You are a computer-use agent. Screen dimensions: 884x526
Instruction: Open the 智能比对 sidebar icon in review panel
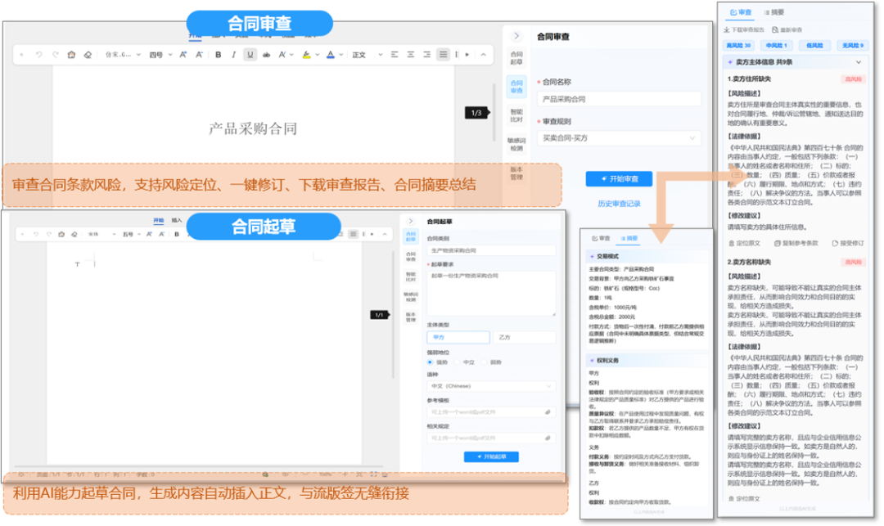[516, 115]
